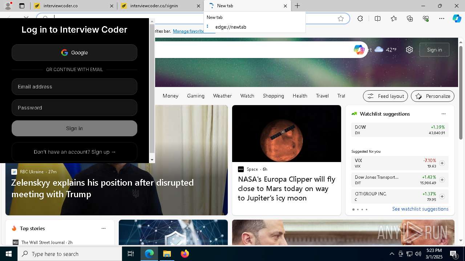Add this page to favorites star
The image size is (465, 261).
point(341,18)
